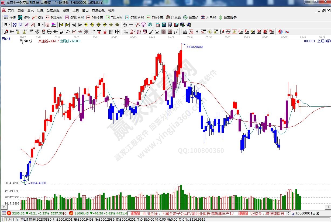Open the candlestick style dropdown arrow

[43, 25]
